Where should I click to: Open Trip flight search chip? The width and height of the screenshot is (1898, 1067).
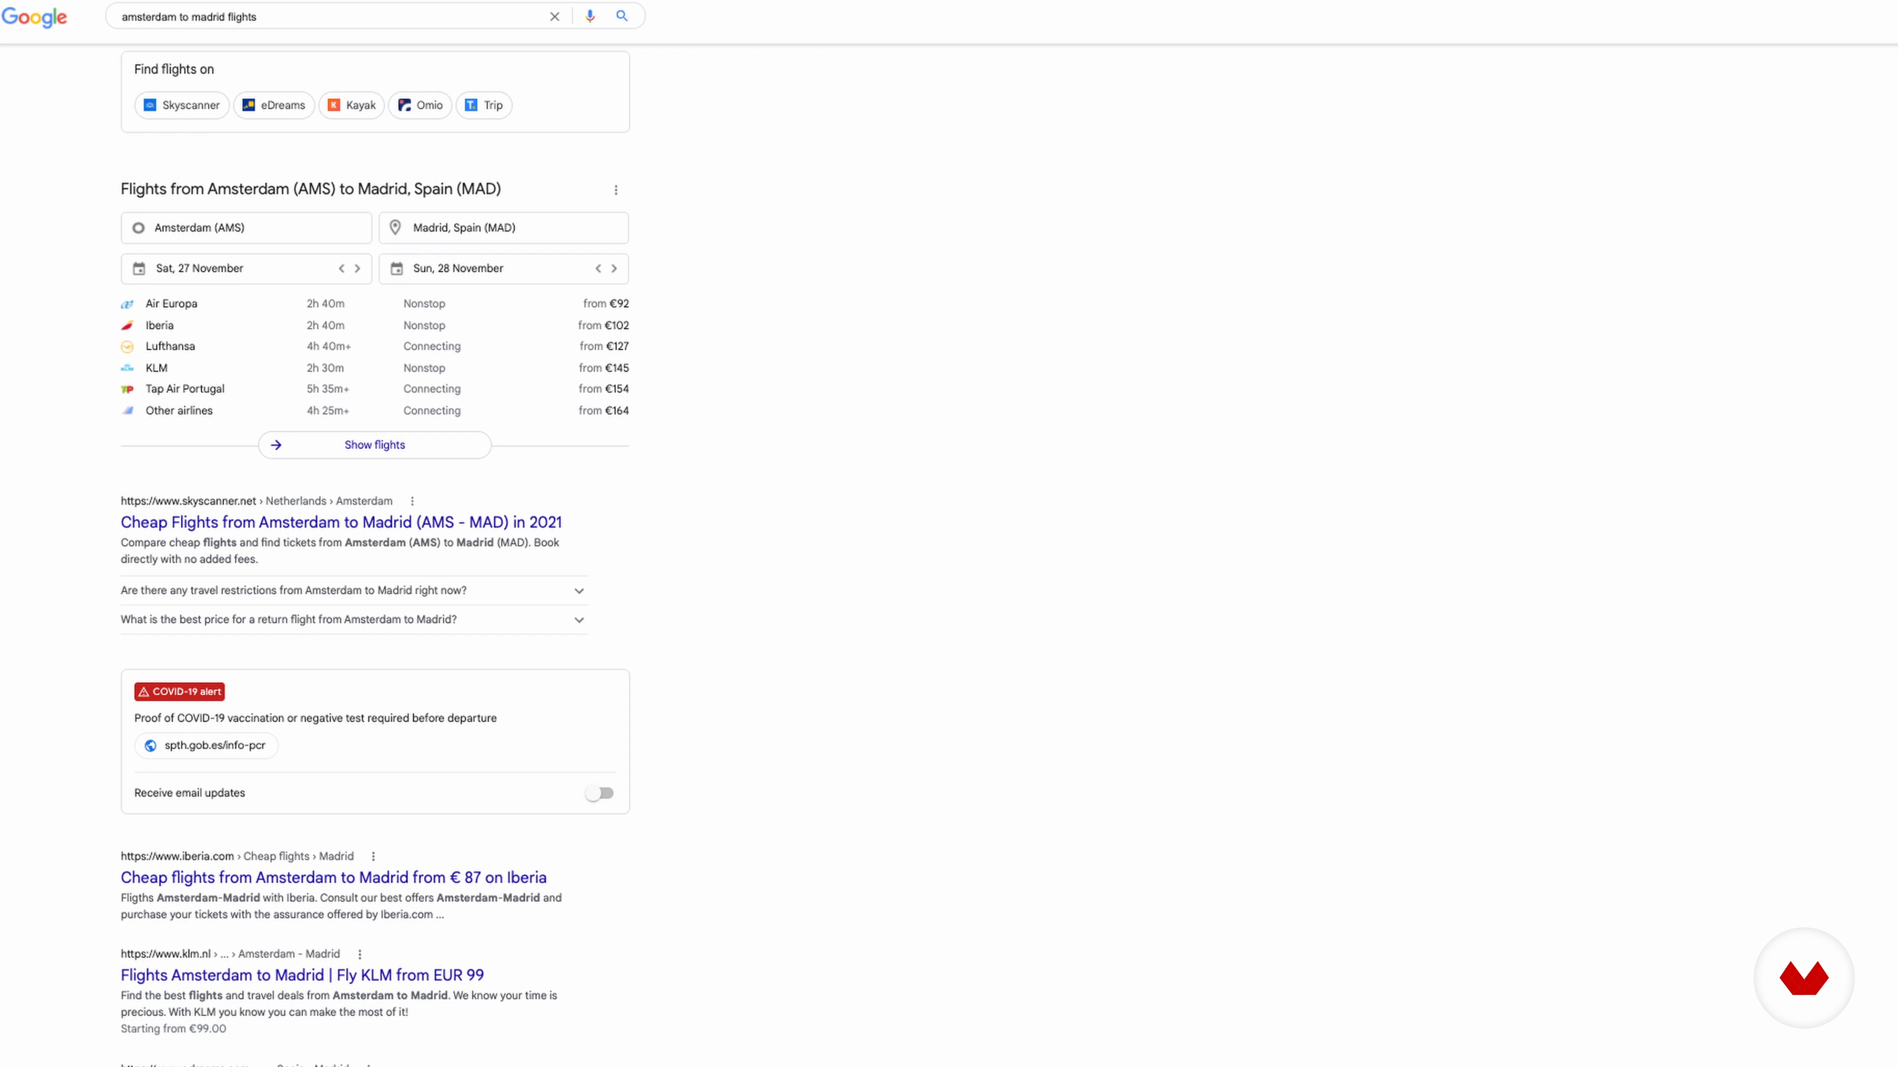[x=484, y=105]
